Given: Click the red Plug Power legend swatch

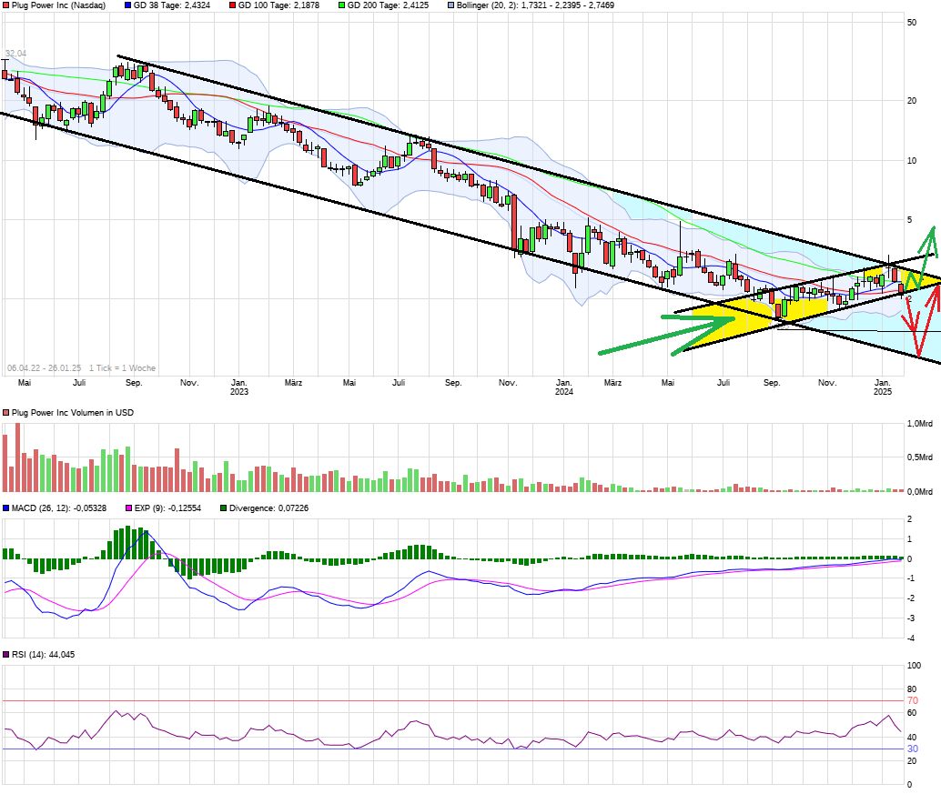Looking at the screenshot, I should click(6, 5).
